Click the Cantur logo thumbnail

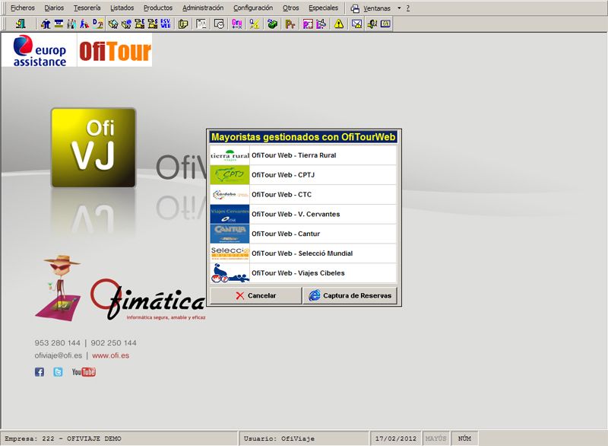pos(230,234)
